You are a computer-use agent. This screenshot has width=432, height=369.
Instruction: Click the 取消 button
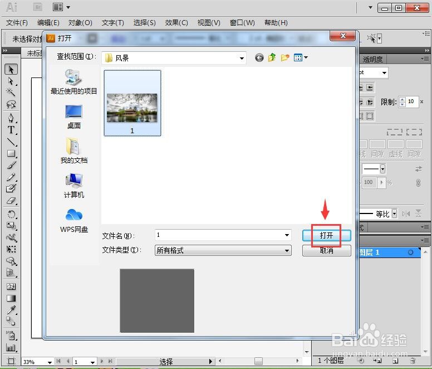(x=326, y=251)
